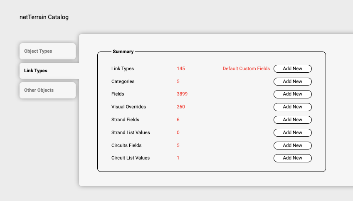Select the Strand List Values count 0
Viewport: 353px width, 201px height.
point(178,133)
